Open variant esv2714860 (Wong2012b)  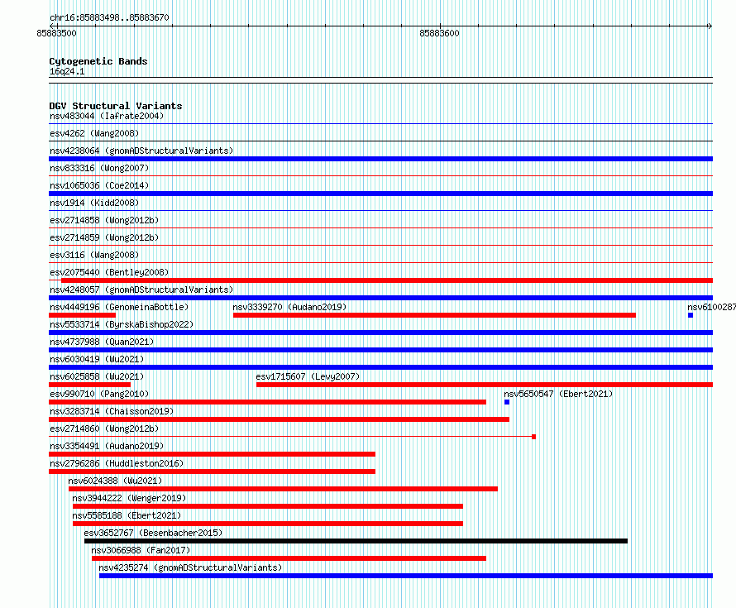104,428
